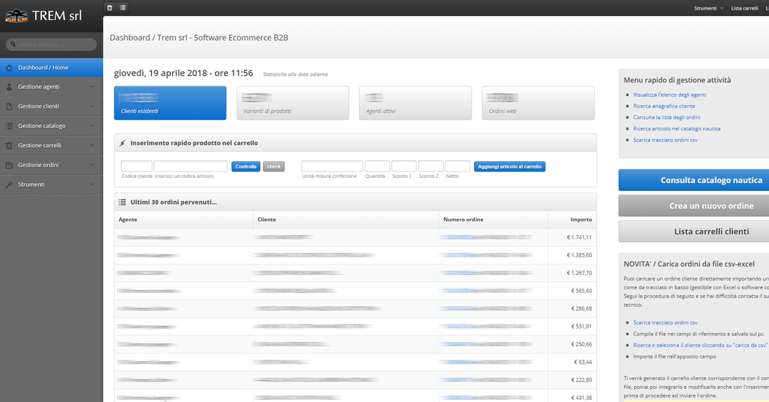Focus the Quantità input field
The width and height of the screenshot is (769, 402).
(x=377, y=166)
